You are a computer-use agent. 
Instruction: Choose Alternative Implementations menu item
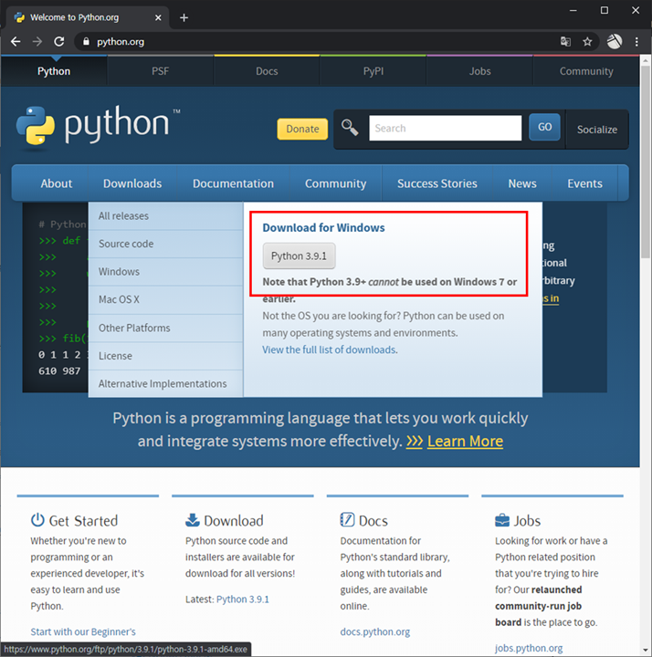click(165, 383)
